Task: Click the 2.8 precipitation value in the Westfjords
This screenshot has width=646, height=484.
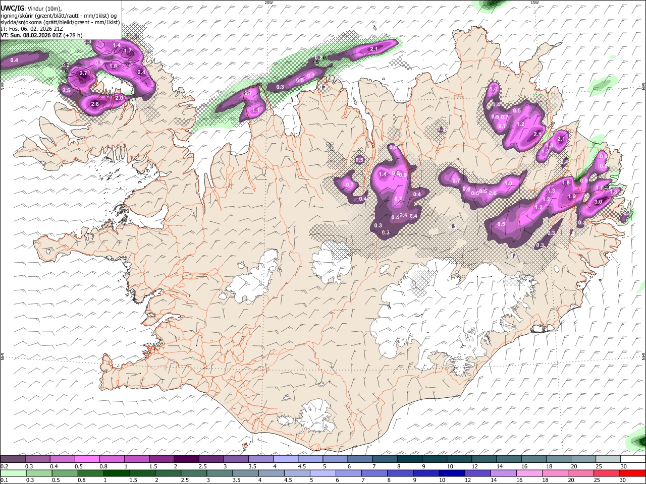Action: 95,104
